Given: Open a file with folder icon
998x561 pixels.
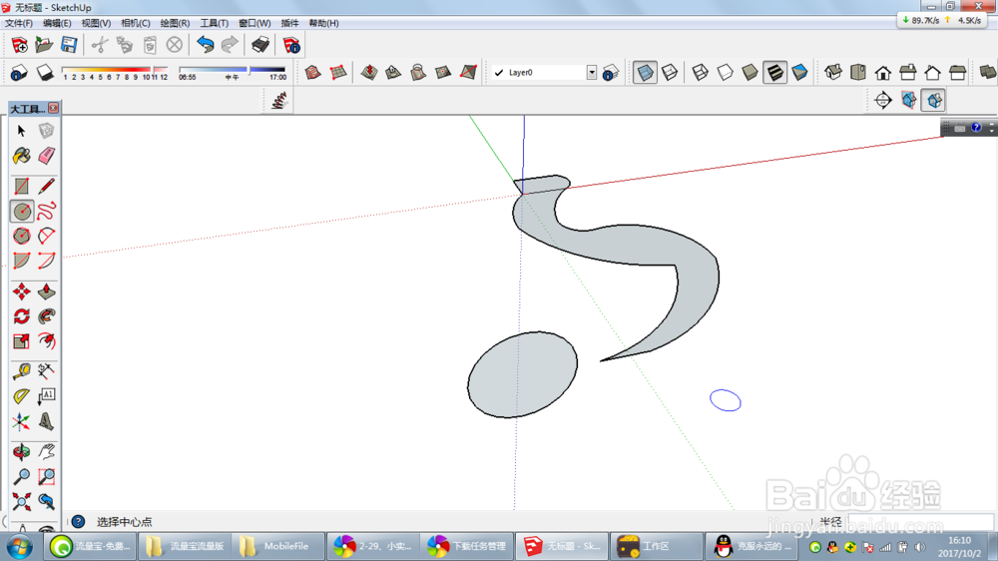Looking at the screenshot, I should (x=44, y=45).
